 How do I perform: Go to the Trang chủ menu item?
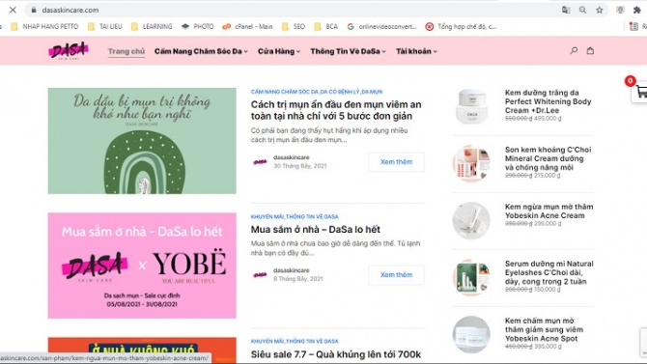pos(127,51)
